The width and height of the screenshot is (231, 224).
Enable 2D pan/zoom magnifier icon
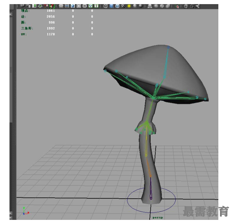coord(46,6)
